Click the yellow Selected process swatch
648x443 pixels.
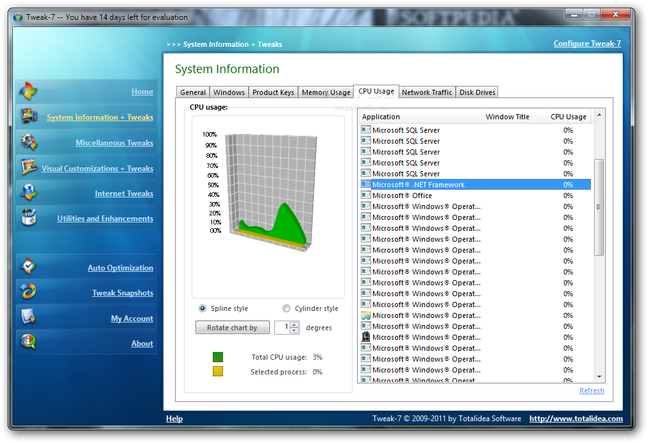click(x=218, y=371)
